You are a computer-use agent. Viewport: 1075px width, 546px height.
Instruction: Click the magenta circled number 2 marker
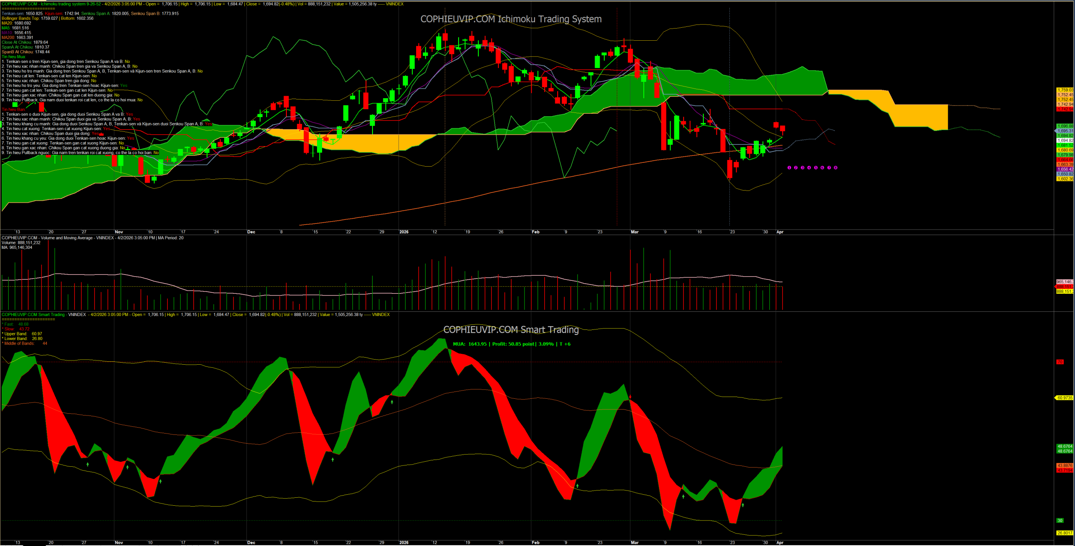[x=796, y=168]
